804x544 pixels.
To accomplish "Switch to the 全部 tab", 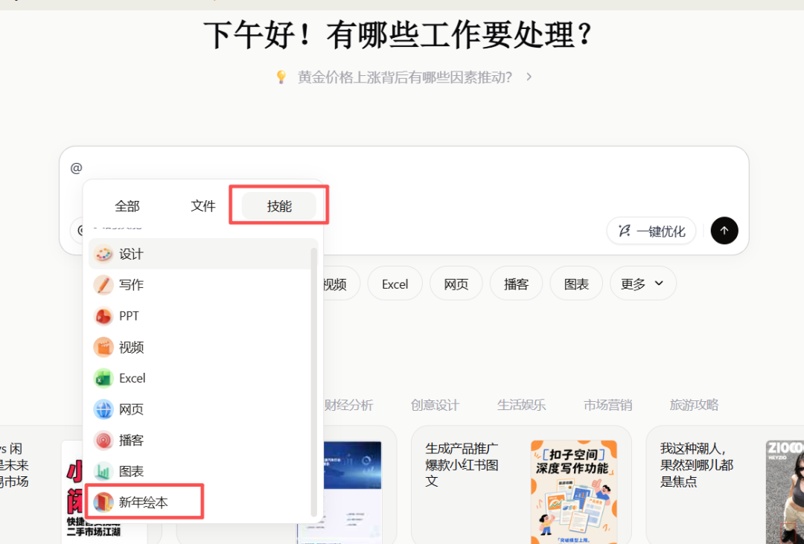I will (127, 206).
